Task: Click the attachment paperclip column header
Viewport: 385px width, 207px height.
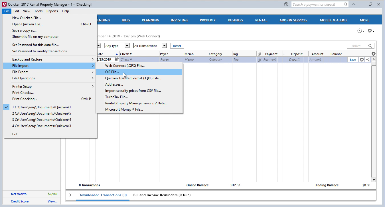Action: [x=259, y=54]
